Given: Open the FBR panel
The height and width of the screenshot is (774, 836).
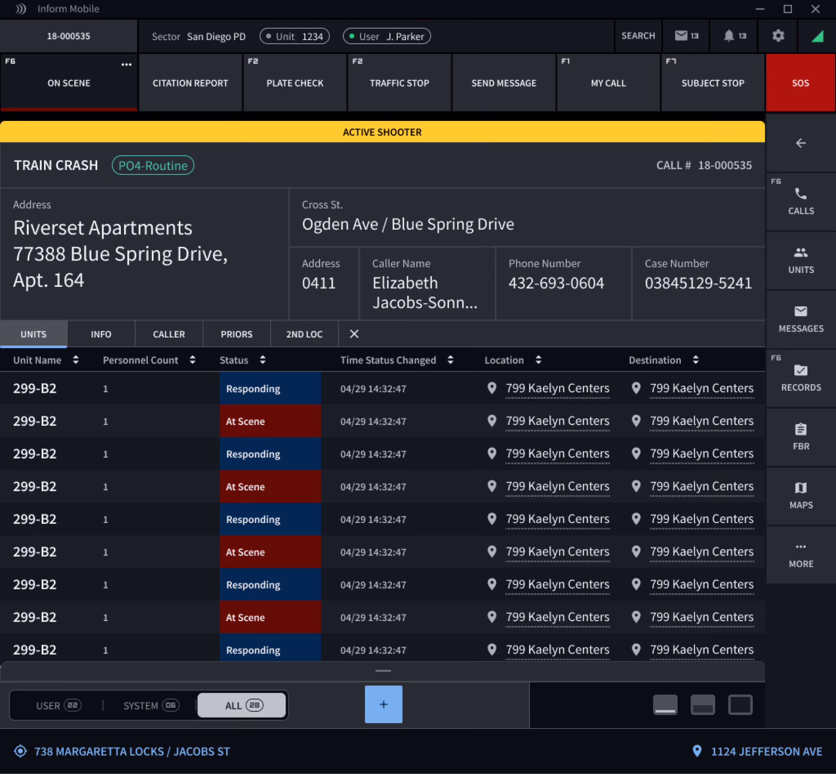Looking at the screenshot, I should [800, 436].
